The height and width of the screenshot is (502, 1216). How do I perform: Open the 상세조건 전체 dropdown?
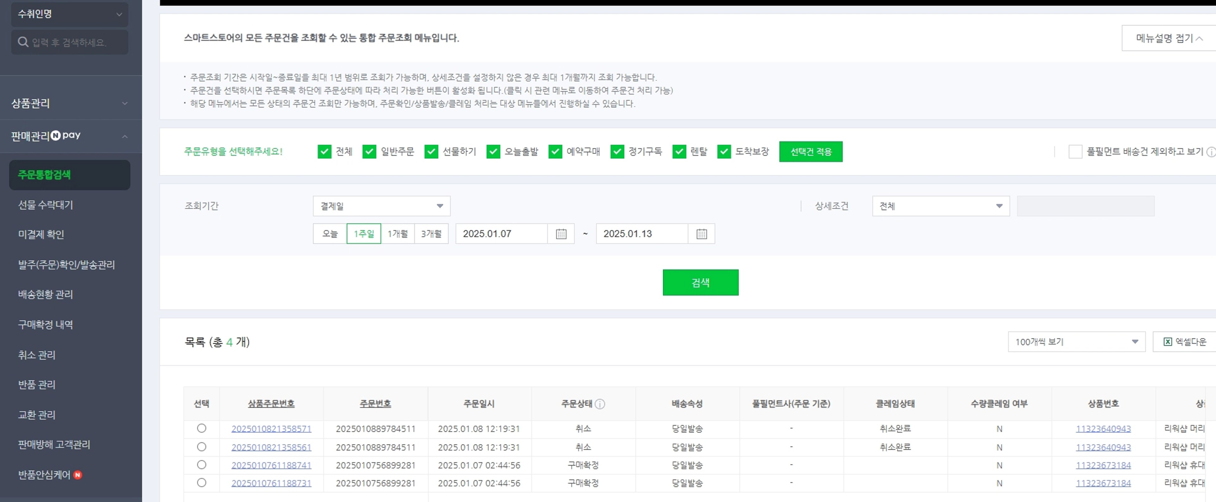click(x=941, y=206)
